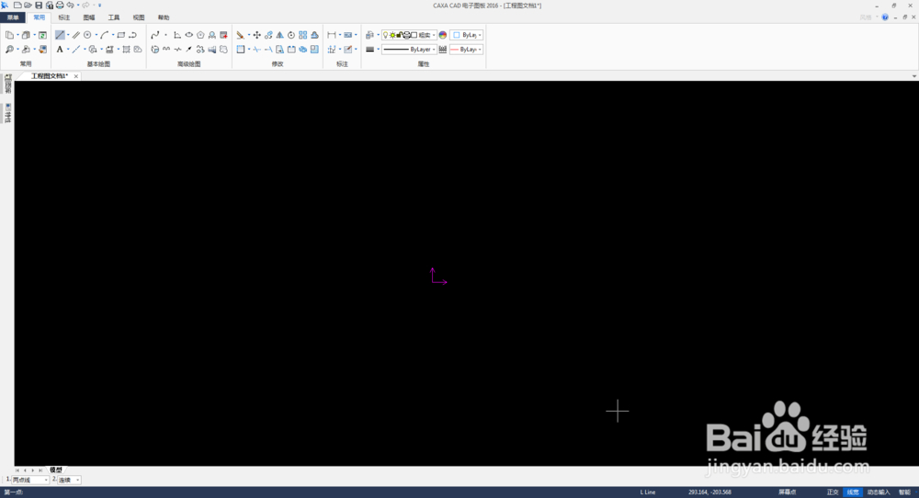
Task: Select the Text tool (A)
Action: coord(59,50)
